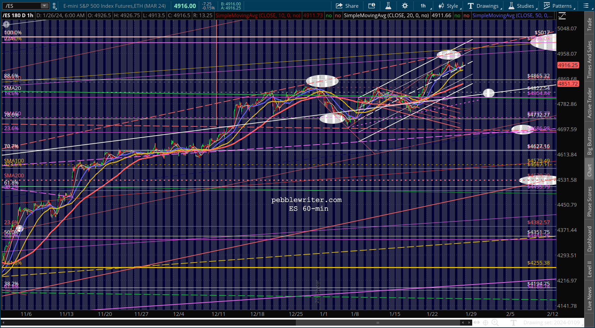This screenshot has width=595, height=328.
Task: Click the bid price B: 4916.00
Action: [231, 4]
